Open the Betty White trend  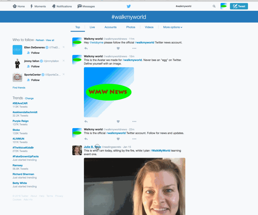click(20, 183)
